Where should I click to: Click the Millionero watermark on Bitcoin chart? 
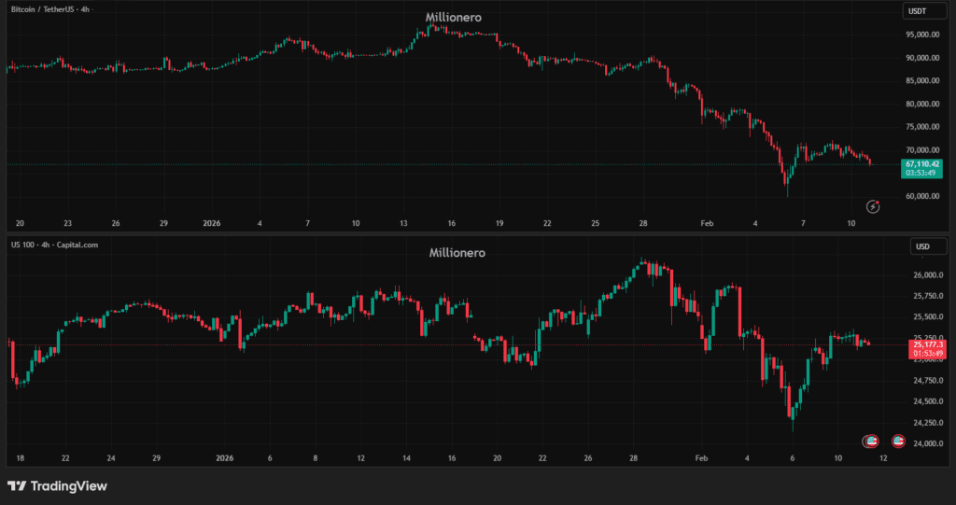[456, 18]
